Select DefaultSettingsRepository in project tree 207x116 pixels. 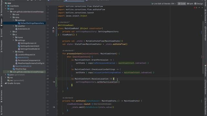pos(32,23)
